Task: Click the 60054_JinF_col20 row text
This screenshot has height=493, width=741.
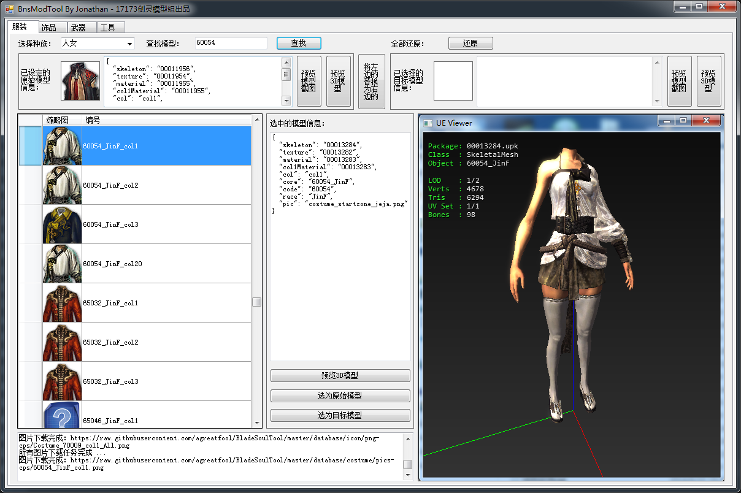Action: click(112, 264)
